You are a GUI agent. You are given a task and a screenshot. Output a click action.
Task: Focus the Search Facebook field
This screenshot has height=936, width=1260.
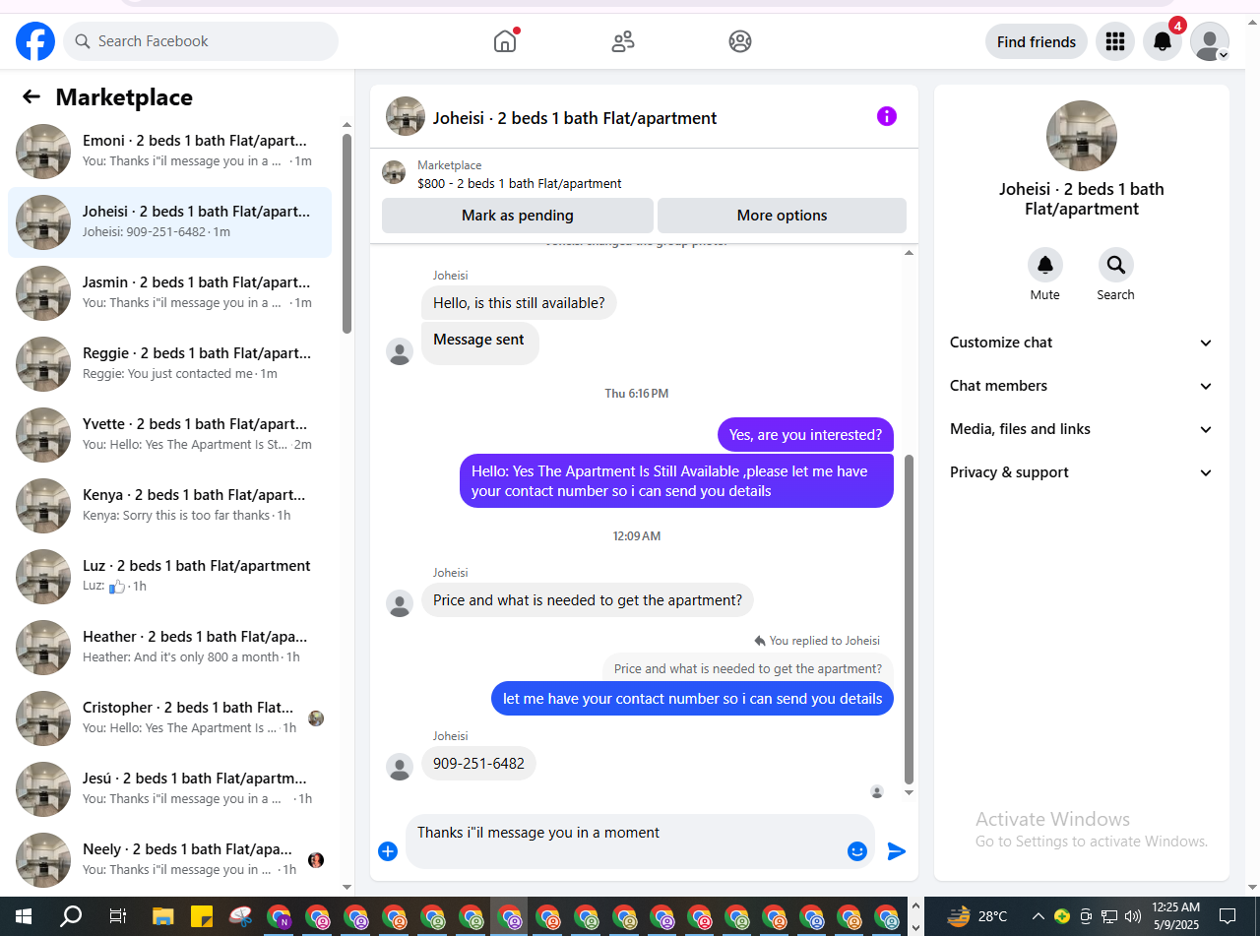201,41
